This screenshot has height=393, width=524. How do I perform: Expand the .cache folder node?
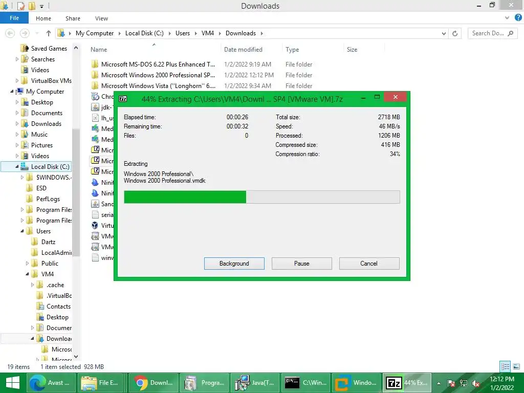click(x=32, y=285)
